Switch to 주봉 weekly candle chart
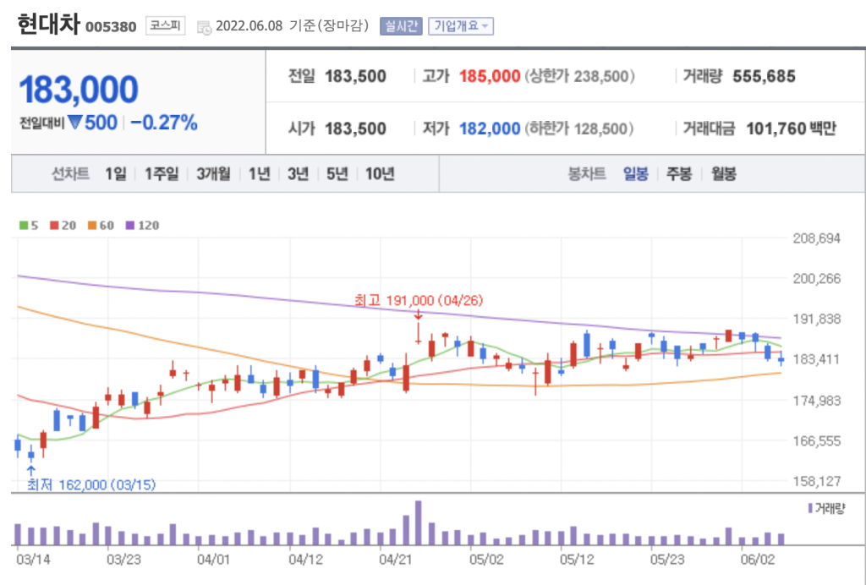 click(x=678, y=174)
